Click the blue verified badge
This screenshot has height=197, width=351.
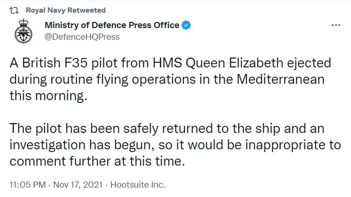pos(186,25)
